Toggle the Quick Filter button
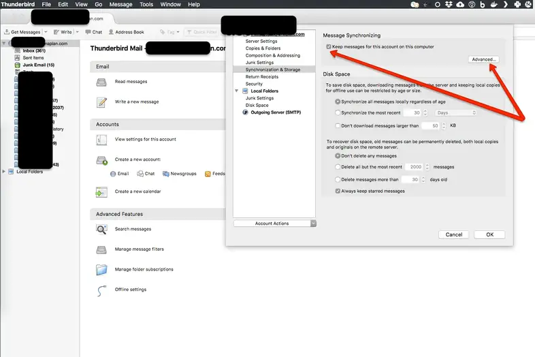 pyautogui.click(x=201, y=32)
